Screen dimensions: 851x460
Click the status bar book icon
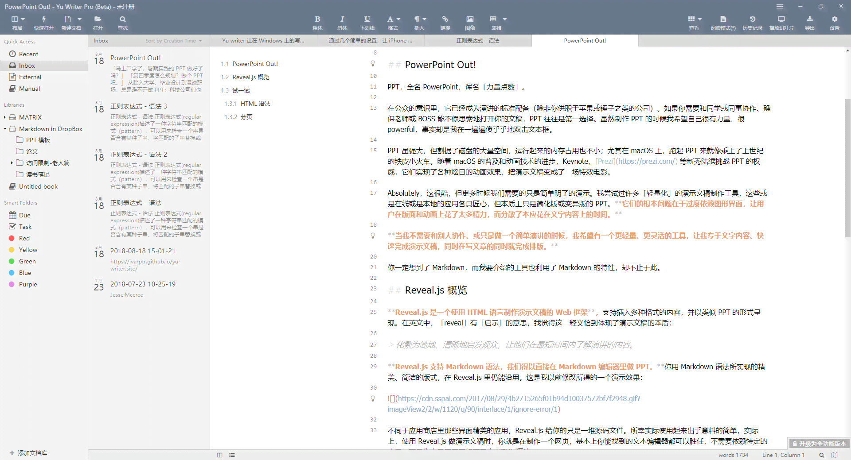click(834, 455)
